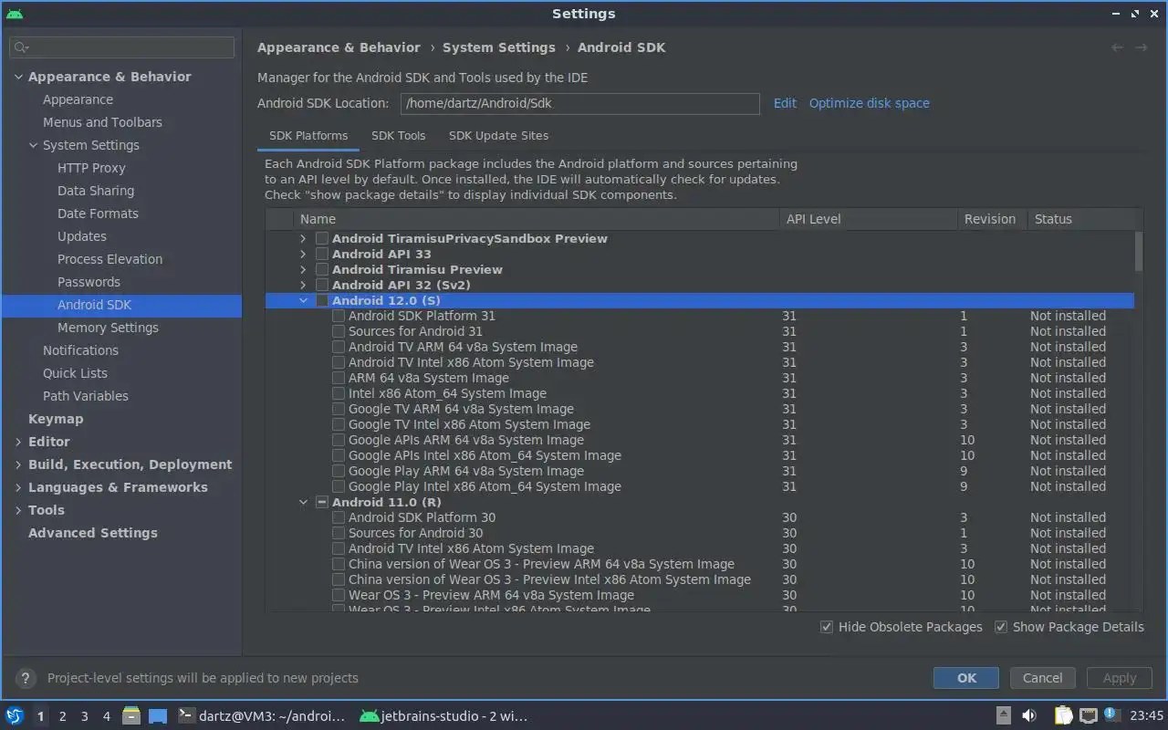The width and height of the screenshot is (1168, 730).
Task: Expand the Editor settings group
Action: [x=18, y=442]
